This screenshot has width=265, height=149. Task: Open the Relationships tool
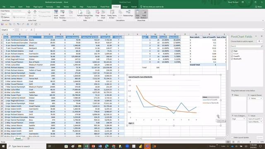[128, 13]
